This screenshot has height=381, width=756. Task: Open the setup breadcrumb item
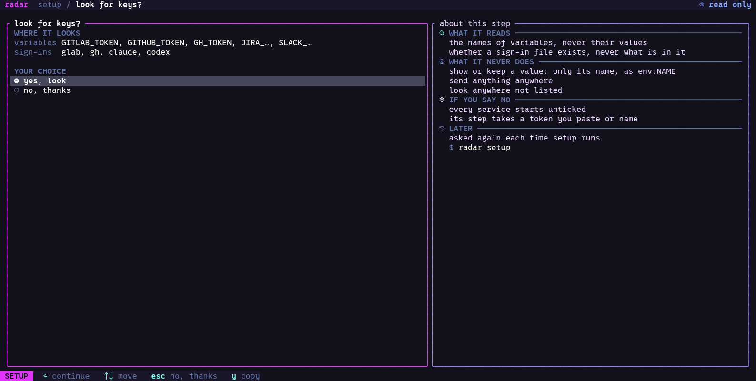50,5
